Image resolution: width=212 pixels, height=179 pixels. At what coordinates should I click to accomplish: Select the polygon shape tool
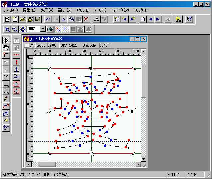[x=6, y=77]
